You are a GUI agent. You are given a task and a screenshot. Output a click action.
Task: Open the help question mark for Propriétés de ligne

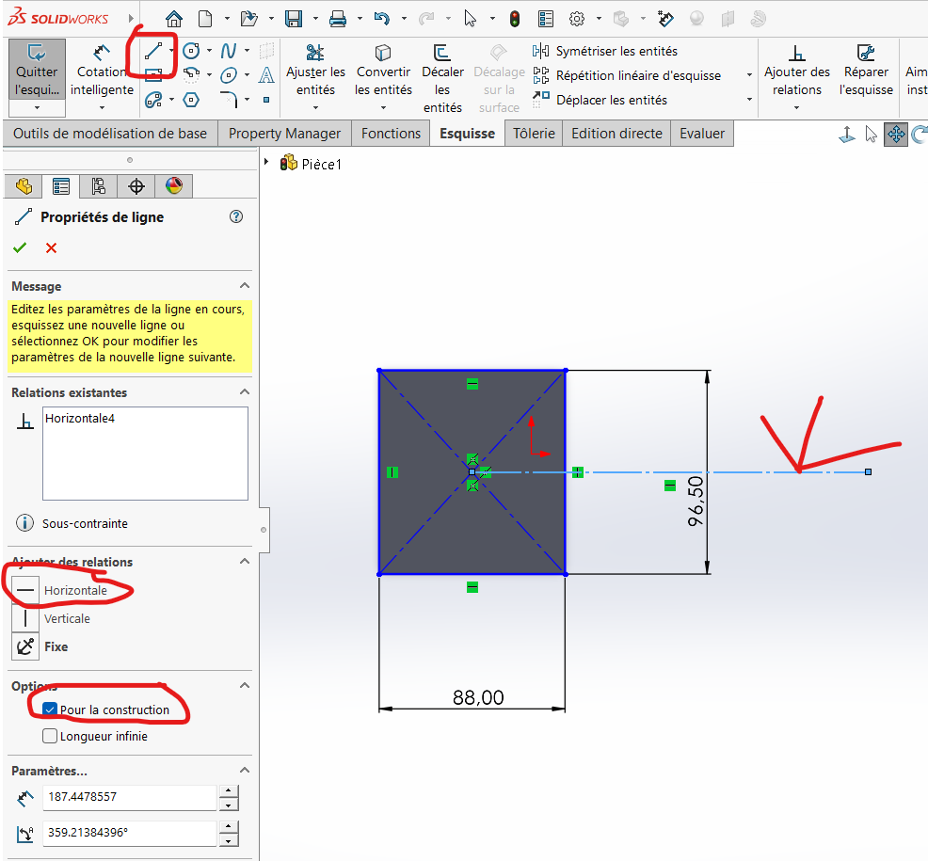(236, 216)
